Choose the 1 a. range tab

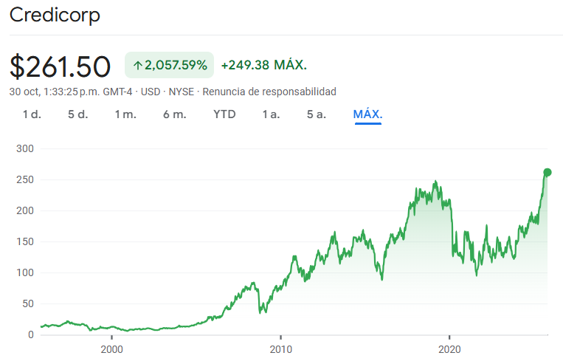(271, 114)
